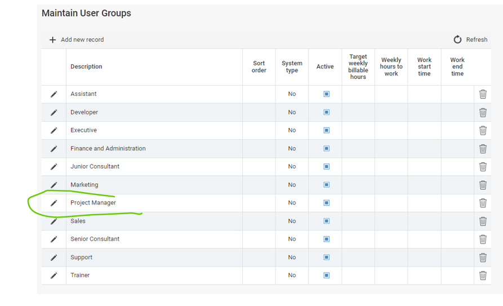
Task: Toggle the Active checkbox for Project Manager
Action: 326,203
